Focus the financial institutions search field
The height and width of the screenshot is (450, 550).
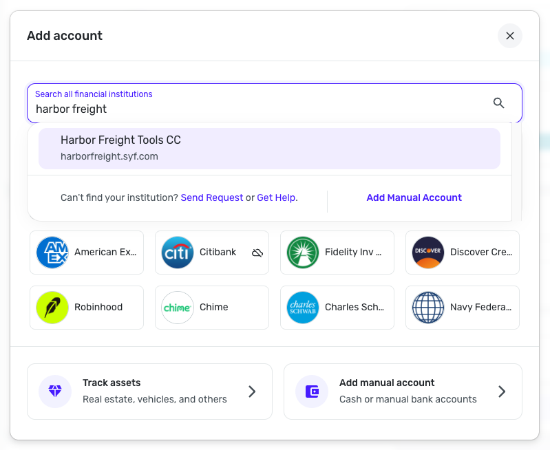pos(262,109)
